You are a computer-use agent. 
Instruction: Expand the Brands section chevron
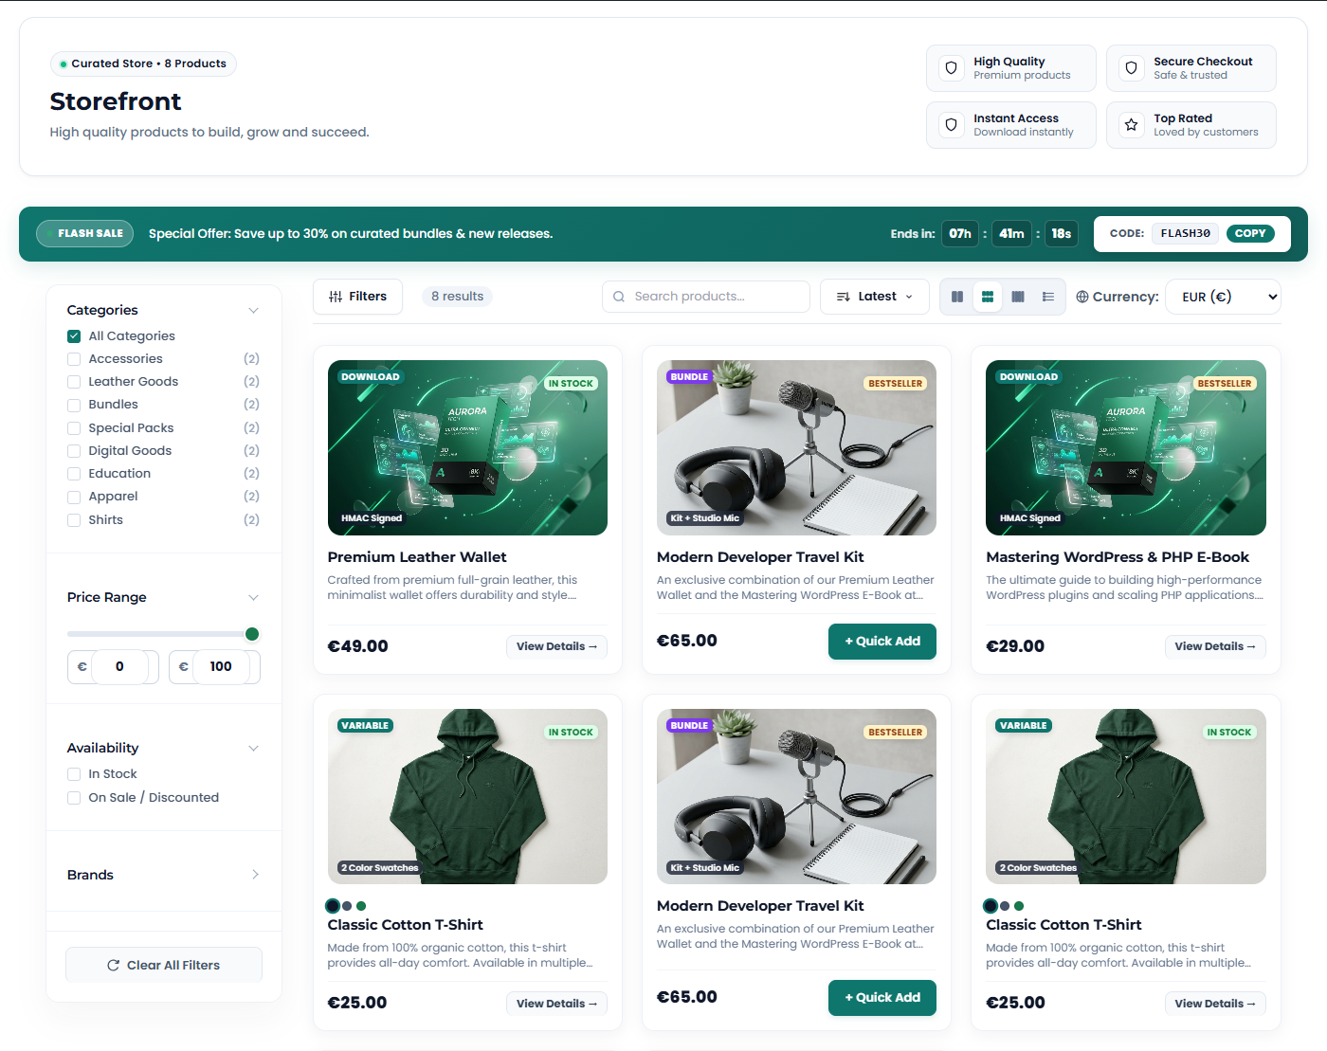coord(255,875)
